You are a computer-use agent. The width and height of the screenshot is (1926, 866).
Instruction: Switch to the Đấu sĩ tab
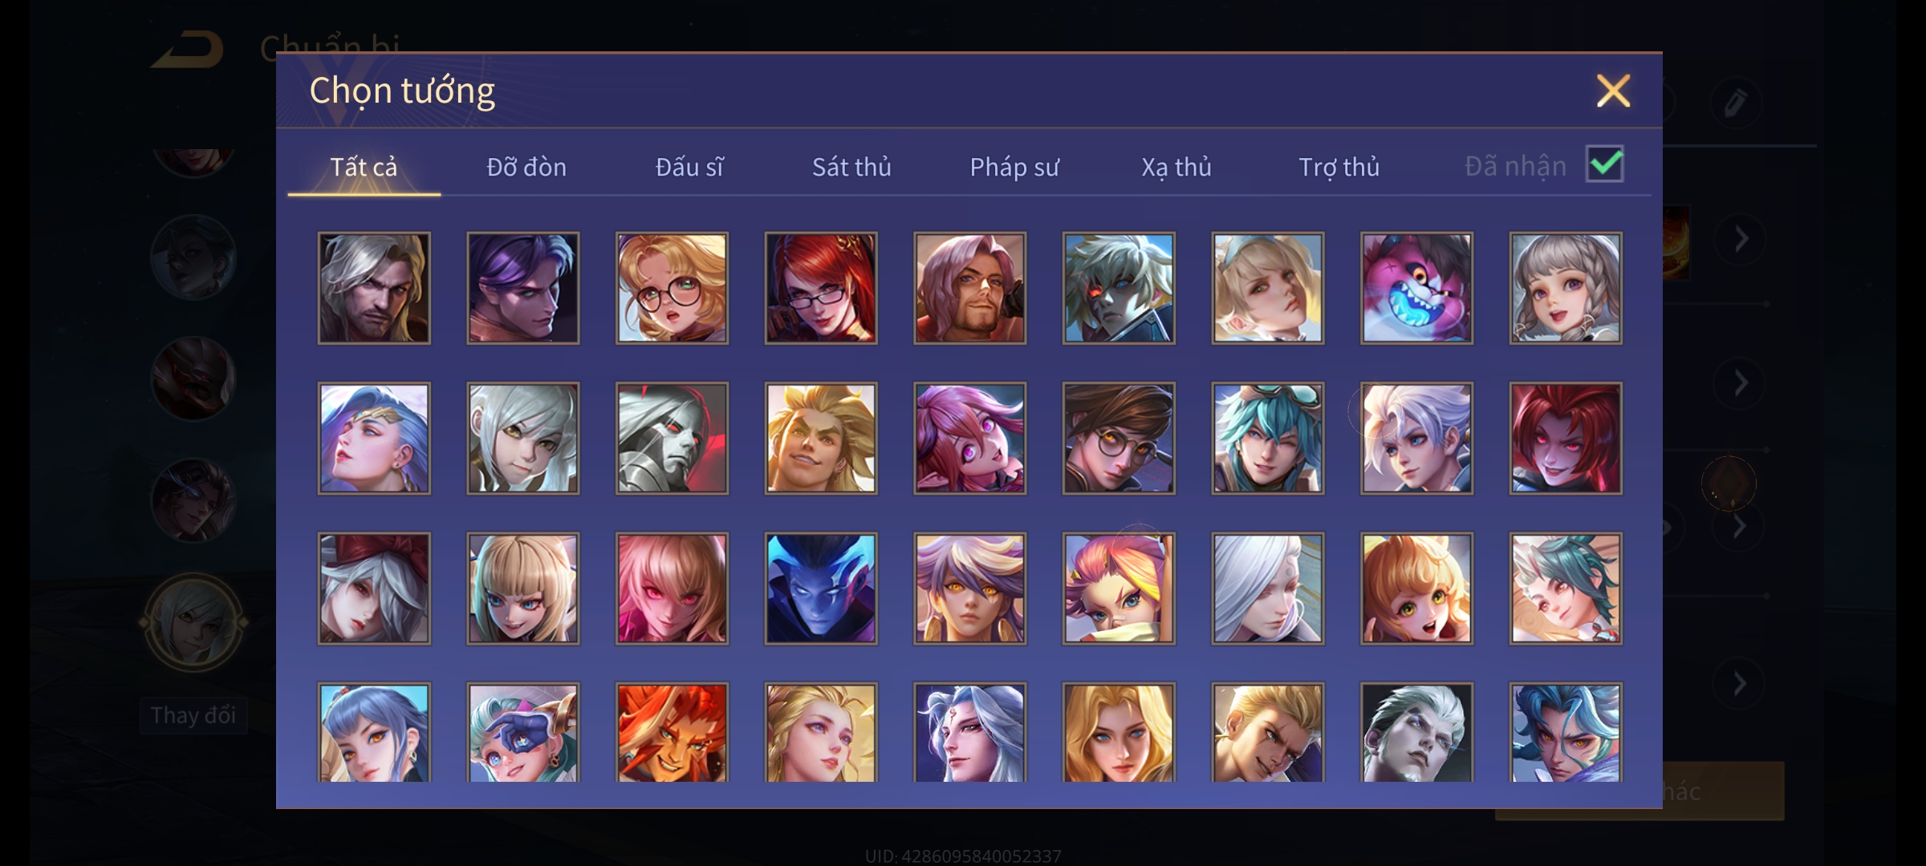[689, 167]
